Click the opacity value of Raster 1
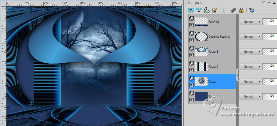The image size is (277, 126). [x=272, y=95]
